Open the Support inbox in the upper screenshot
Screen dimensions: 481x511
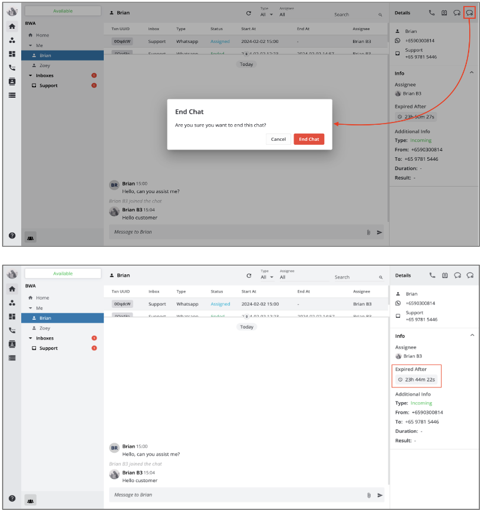point(48,85)
